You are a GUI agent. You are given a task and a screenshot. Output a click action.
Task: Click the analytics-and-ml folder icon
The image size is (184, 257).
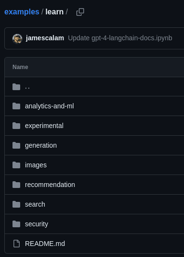click(x=16, y=106)
